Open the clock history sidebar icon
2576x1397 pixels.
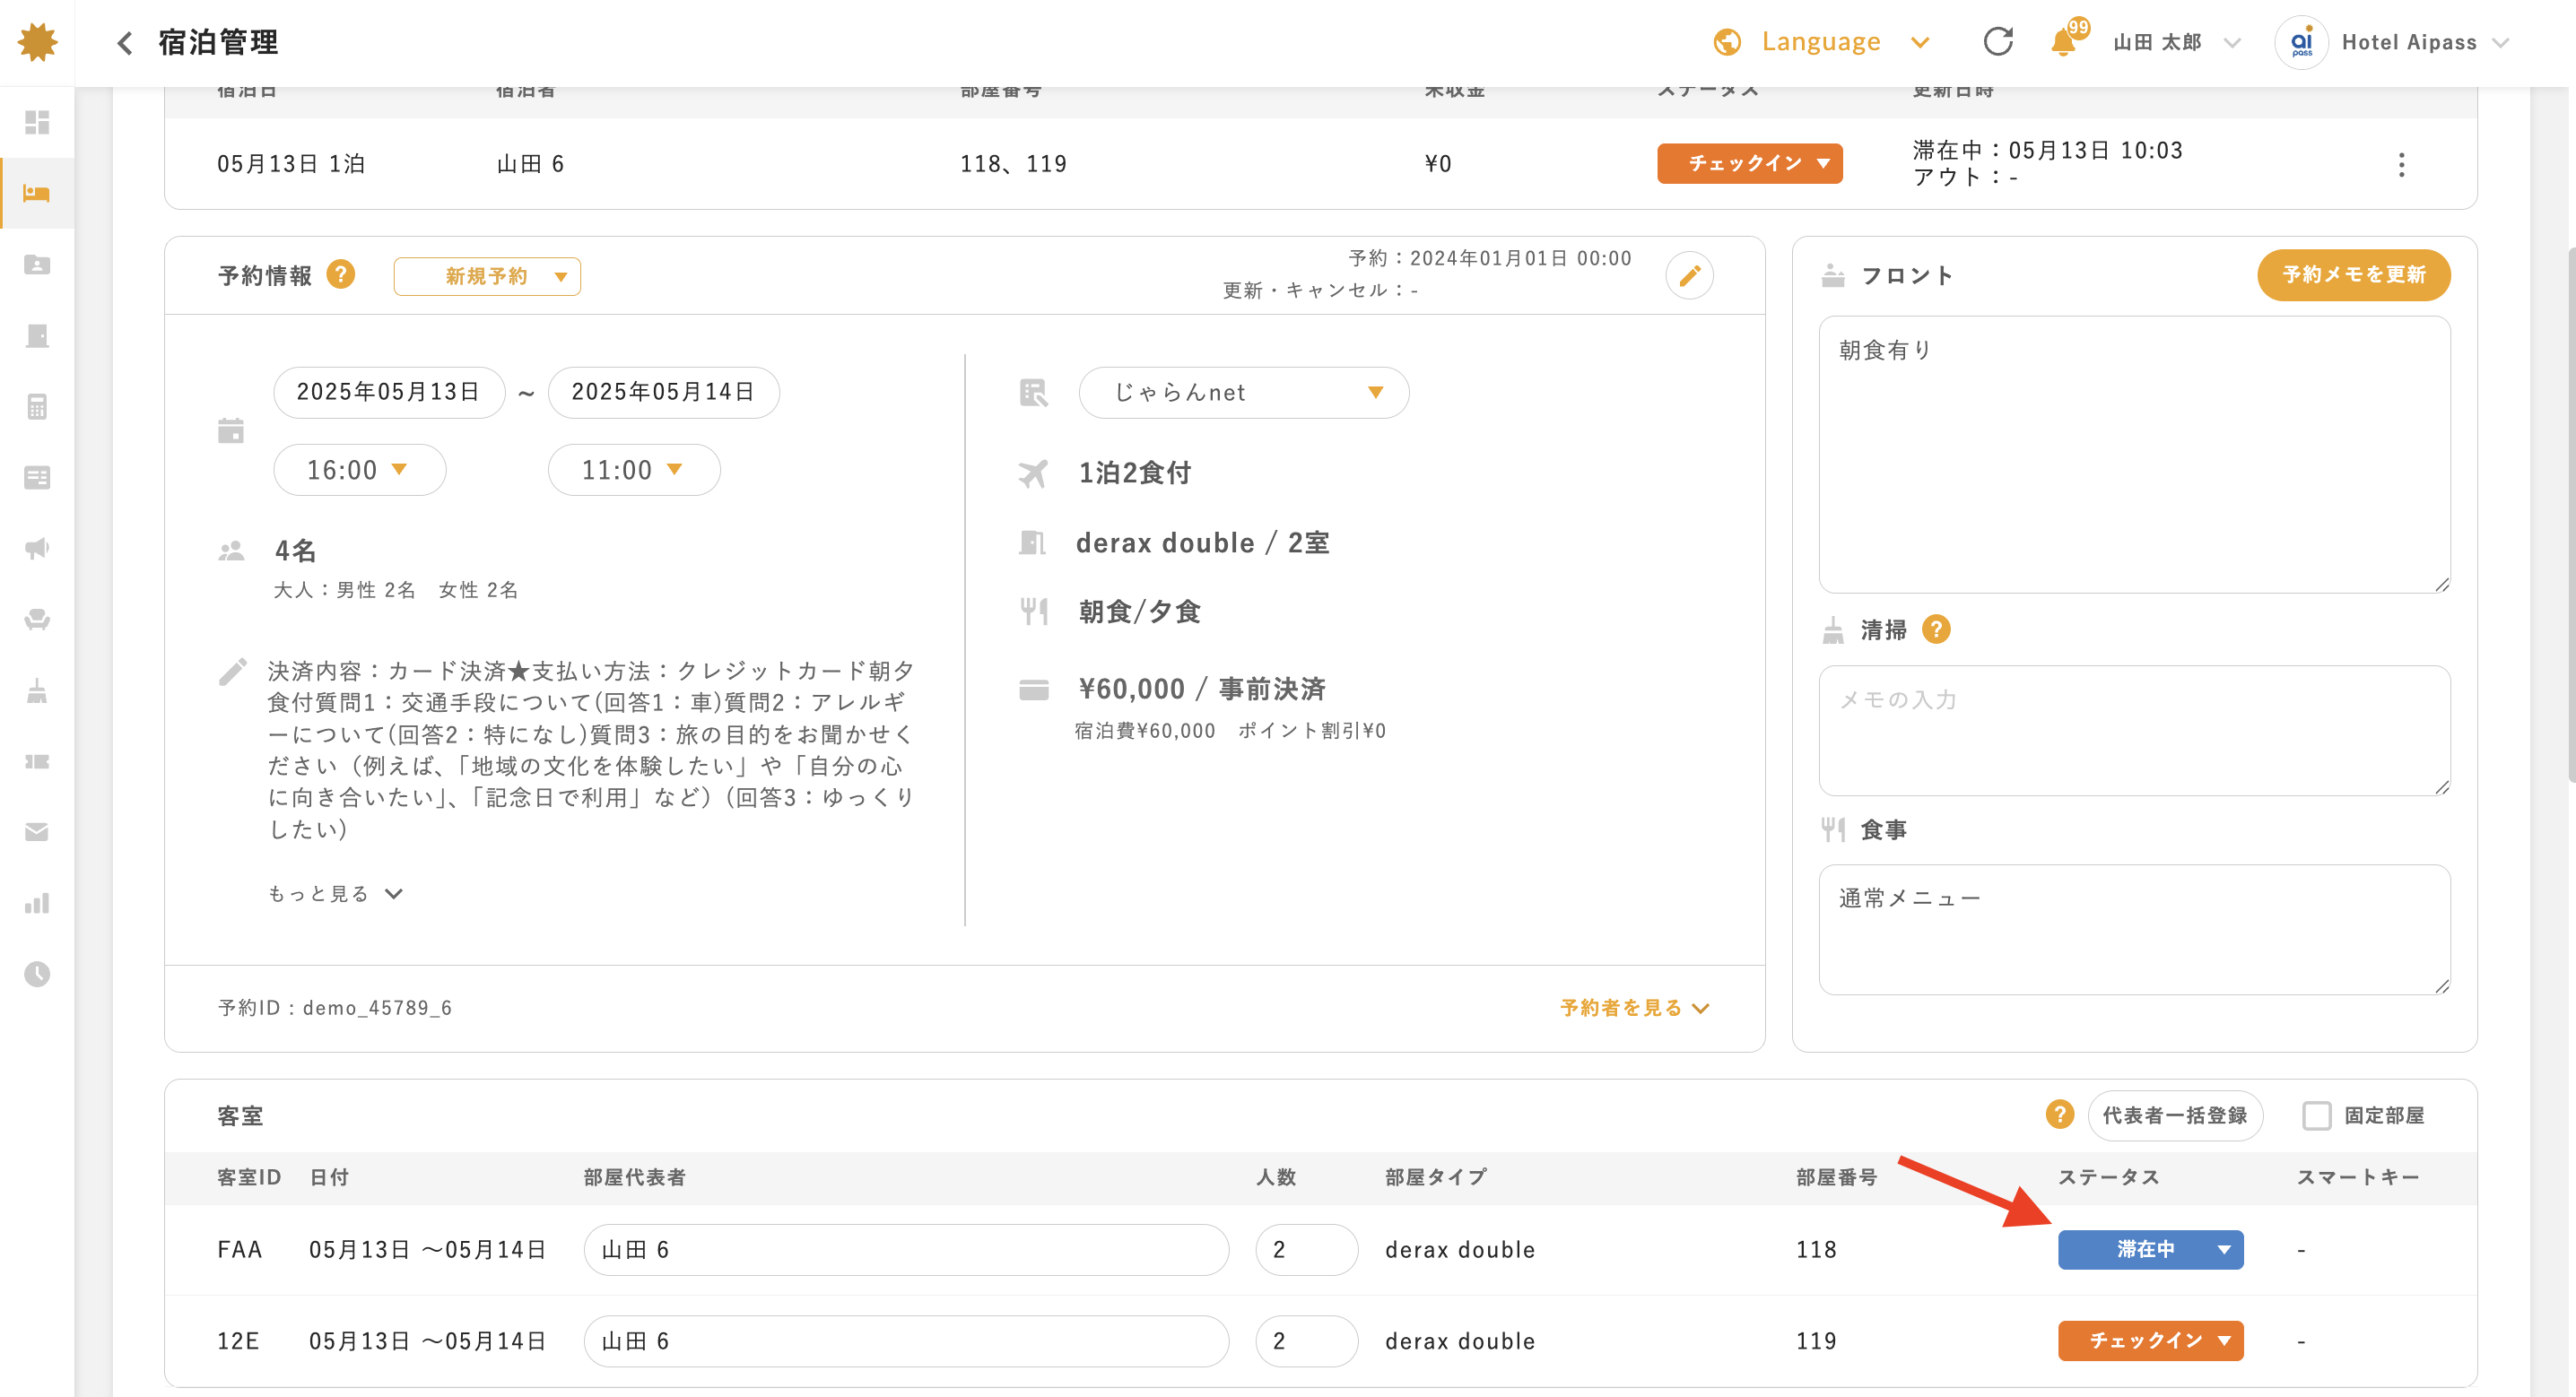tap(37, 974)
